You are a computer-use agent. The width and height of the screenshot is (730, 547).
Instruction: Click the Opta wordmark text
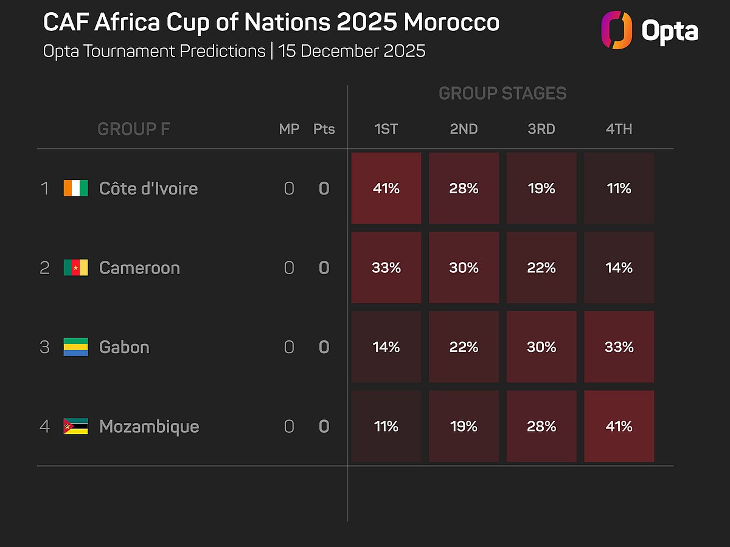(670, 30)
